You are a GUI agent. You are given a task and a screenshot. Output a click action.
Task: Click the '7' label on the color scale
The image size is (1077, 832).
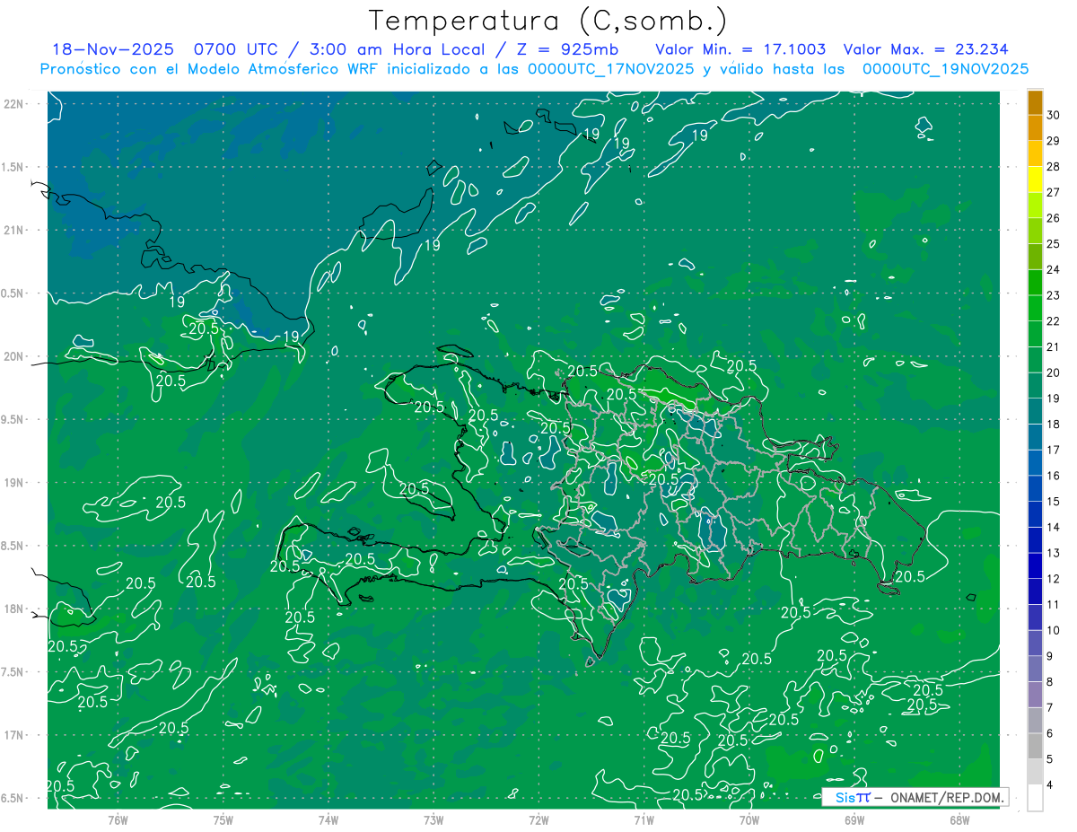[x=1050, y=708]
